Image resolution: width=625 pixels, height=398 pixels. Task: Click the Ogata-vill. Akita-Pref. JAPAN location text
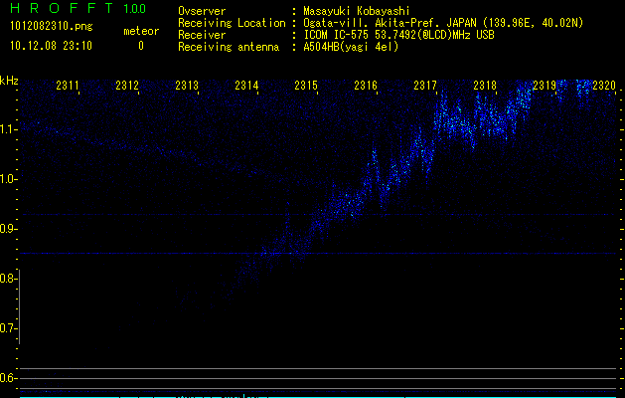[x=443, y=23]
